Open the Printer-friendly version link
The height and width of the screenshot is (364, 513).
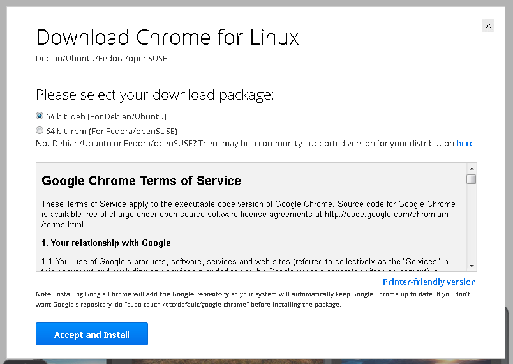(x=429, y=282)
